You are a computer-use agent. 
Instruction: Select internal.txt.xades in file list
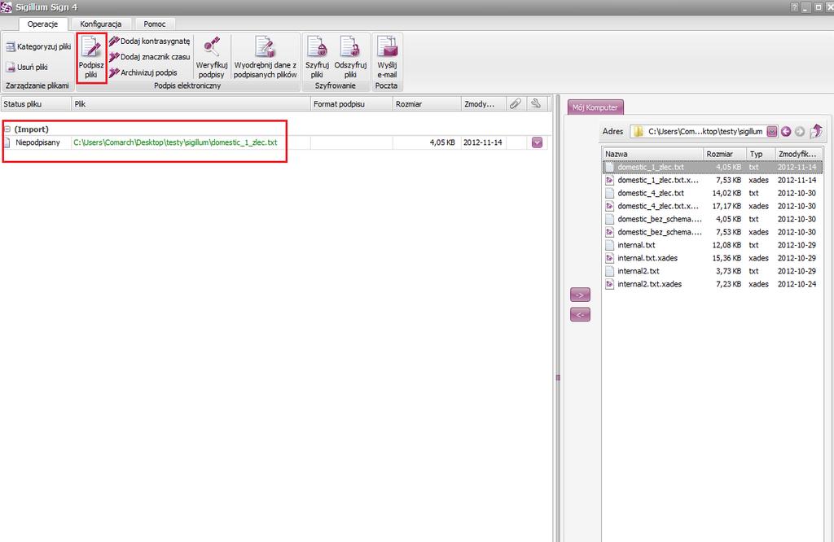(713, 258)
